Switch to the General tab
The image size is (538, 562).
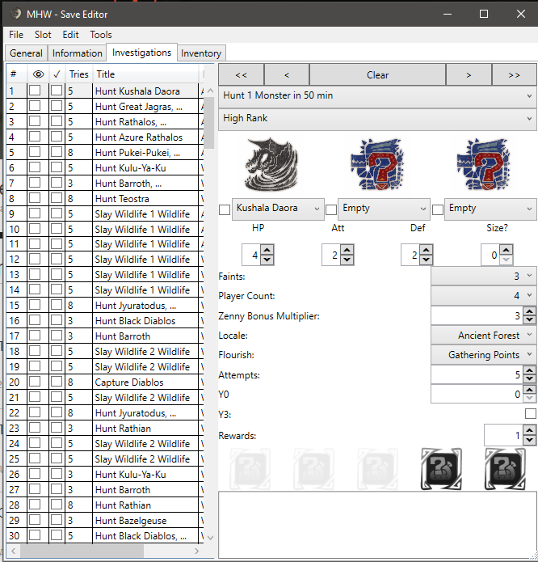pyautogui.click(x=26, y=53)
